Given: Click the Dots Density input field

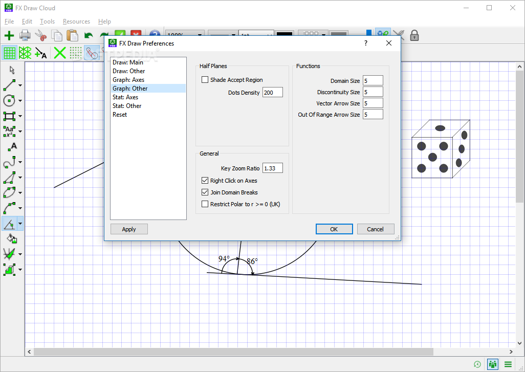Looking at the screenshot, I should (x=273, y=93).
